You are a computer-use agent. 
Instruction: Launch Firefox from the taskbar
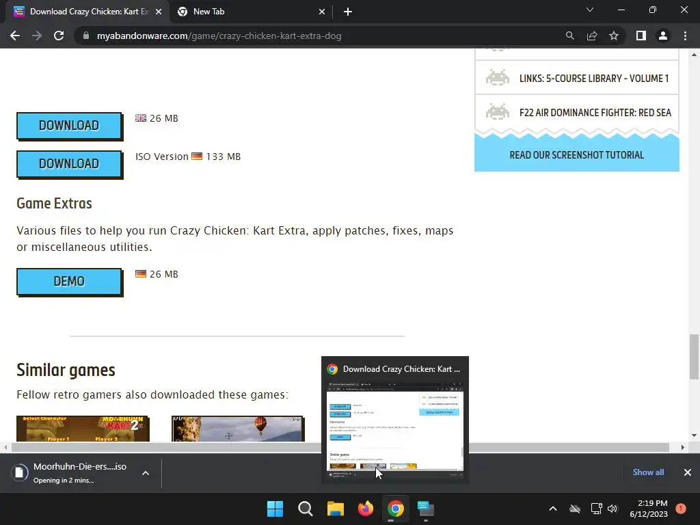[x=366, y=509]
